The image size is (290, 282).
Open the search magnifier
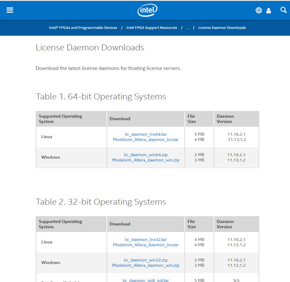coord(283,10)
